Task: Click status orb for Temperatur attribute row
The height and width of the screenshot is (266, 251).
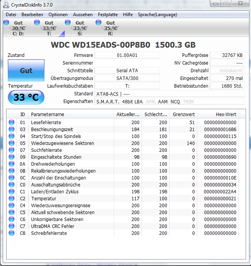Action: (12, 198)
